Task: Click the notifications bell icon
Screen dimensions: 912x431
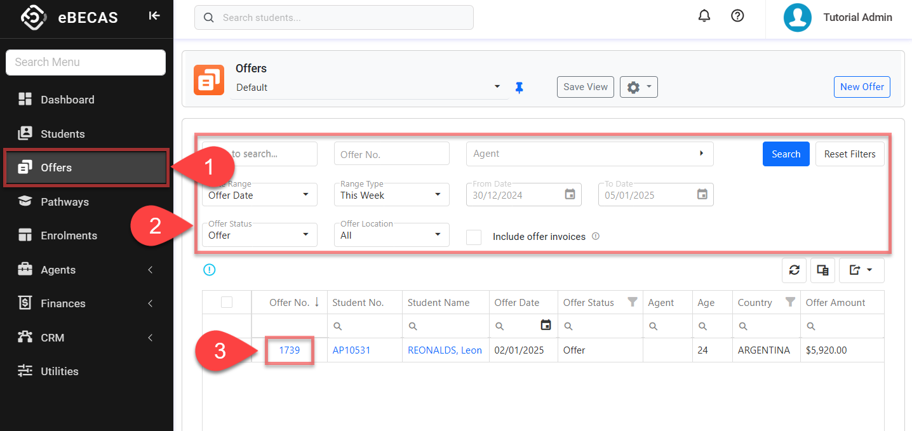Action: pyautogui.click(x=704, y=17)
